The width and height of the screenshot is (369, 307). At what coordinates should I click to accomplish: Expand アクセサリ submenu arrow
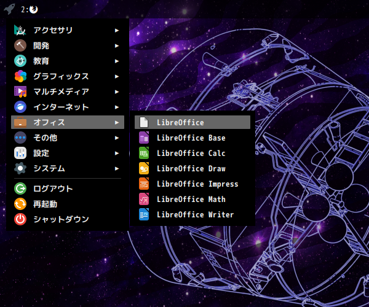(x=117, y=30)
